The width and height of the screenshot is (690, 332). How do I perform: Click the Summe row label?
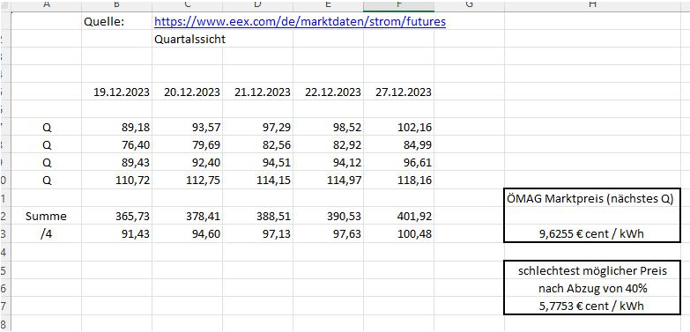(x=46, y=217)
